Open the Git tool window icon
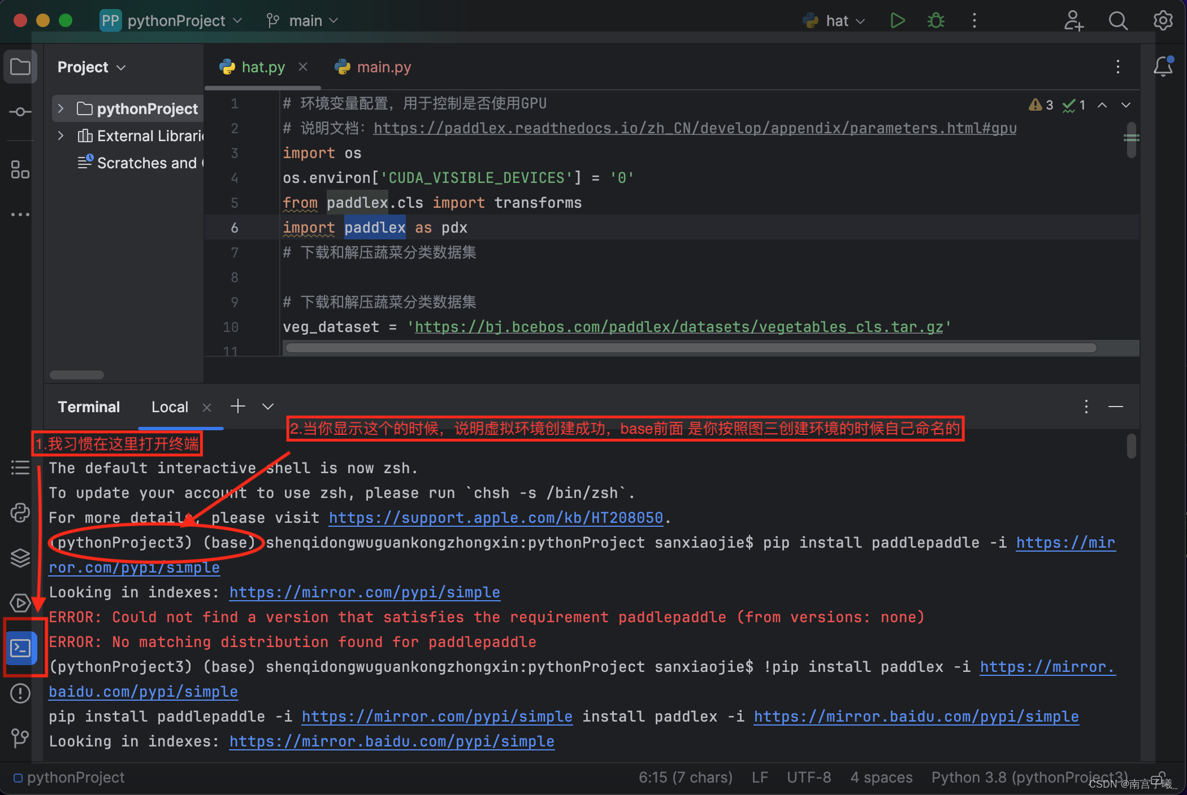The width and height of the screenshot is (1187, 795). click(20, 737)
